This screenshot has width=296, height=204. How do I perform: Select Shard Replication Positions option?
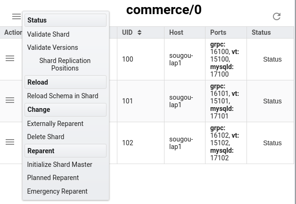coord(65,64)
